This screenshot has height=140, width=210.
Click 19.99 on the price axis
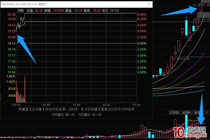(x=12, y=19)
